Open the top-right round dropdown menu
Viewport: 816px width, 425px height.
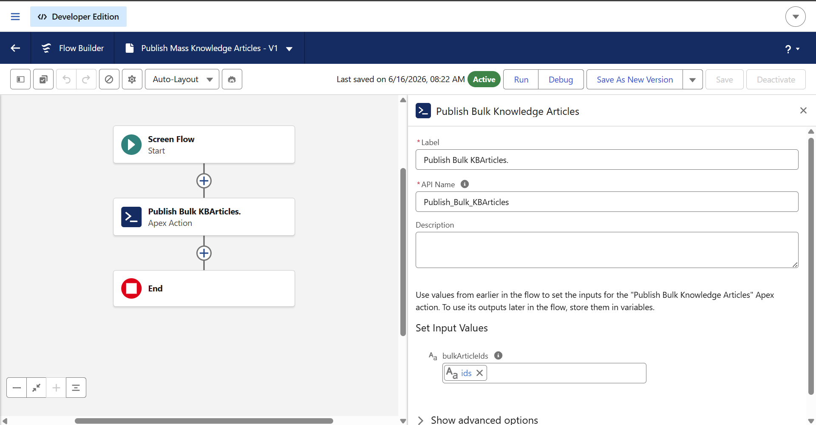pyautogui.click(x=795, y=17)
